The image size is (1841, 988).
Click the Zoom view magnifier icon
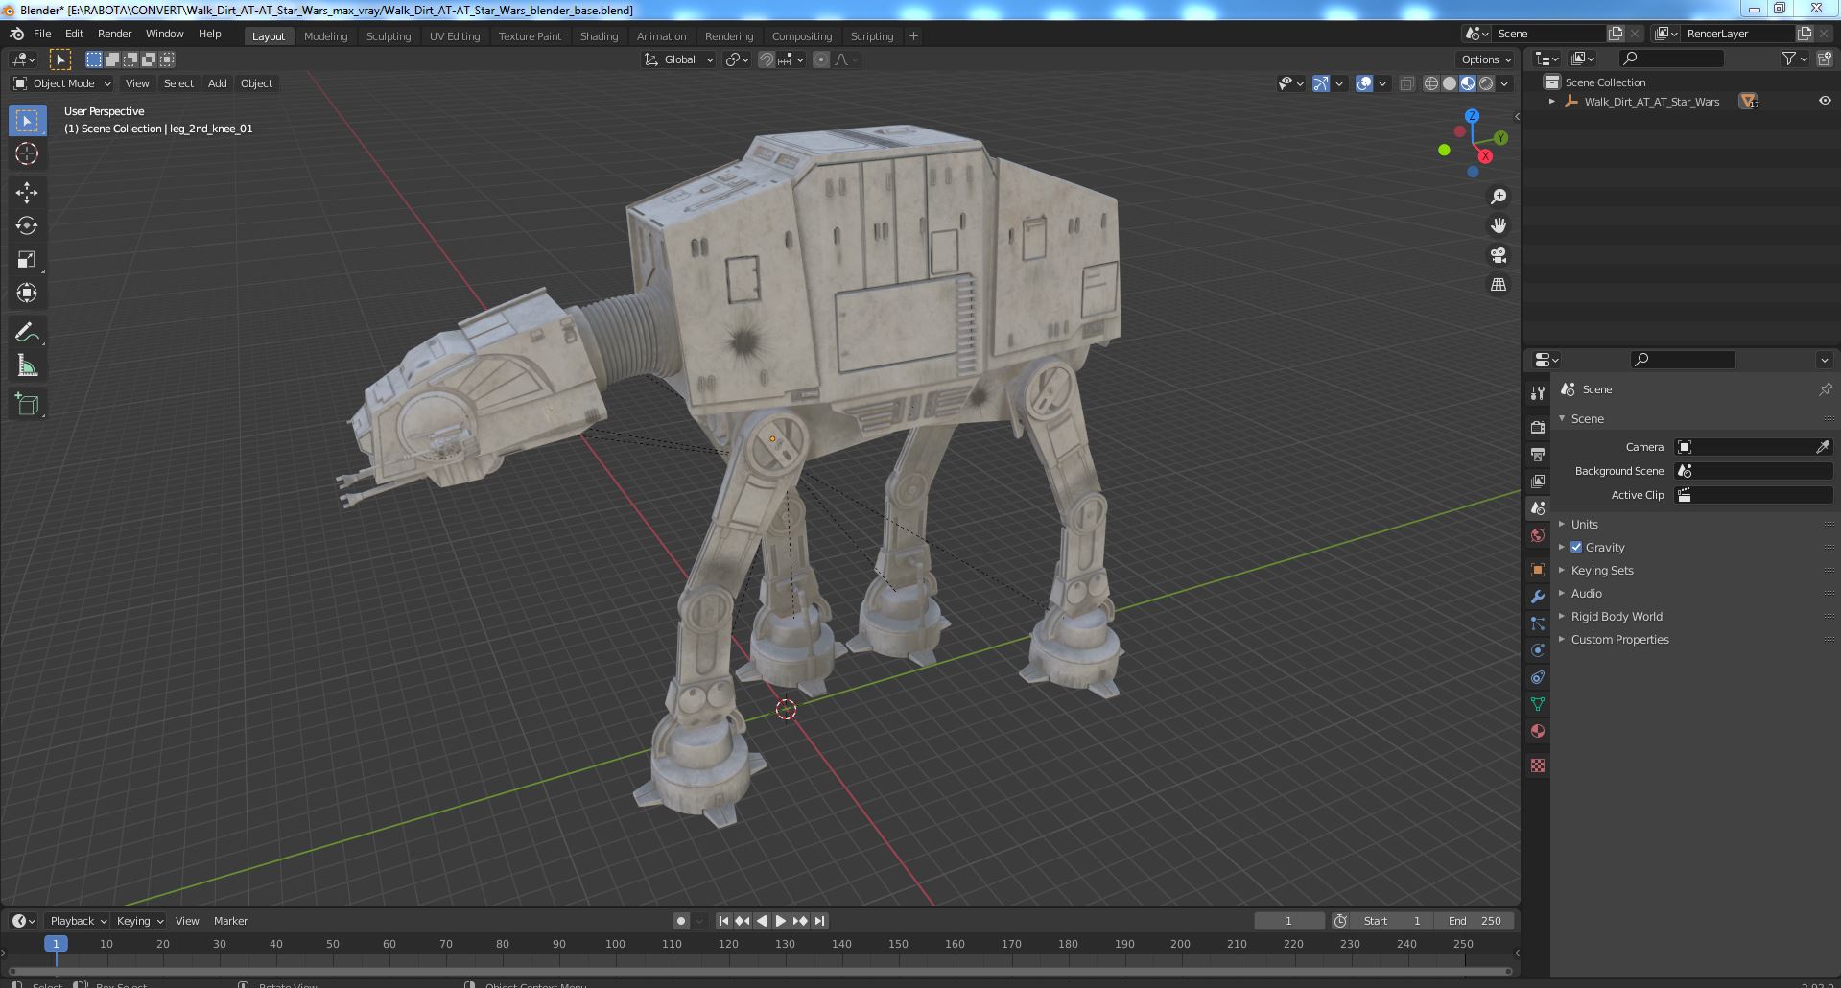click(1498, 197)
